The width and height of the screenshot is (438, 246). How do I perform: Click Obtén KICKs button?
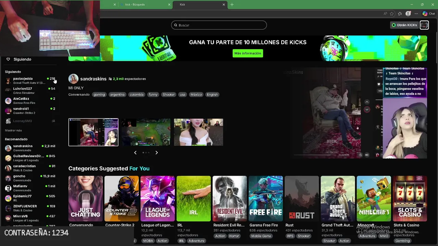coord(404,25)
